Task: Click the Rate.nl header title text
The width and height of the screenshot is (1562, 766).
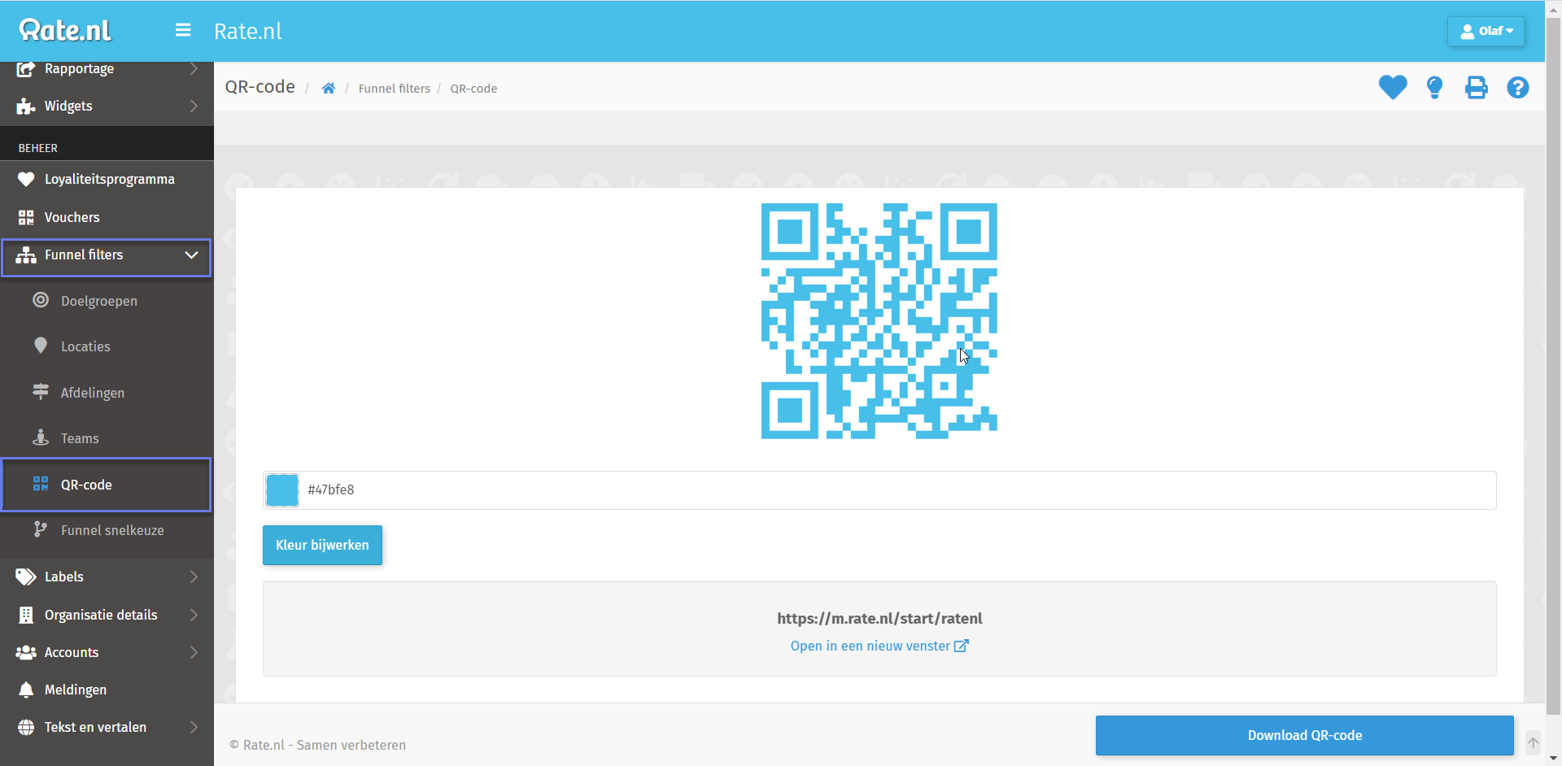Action: (248, 31)
